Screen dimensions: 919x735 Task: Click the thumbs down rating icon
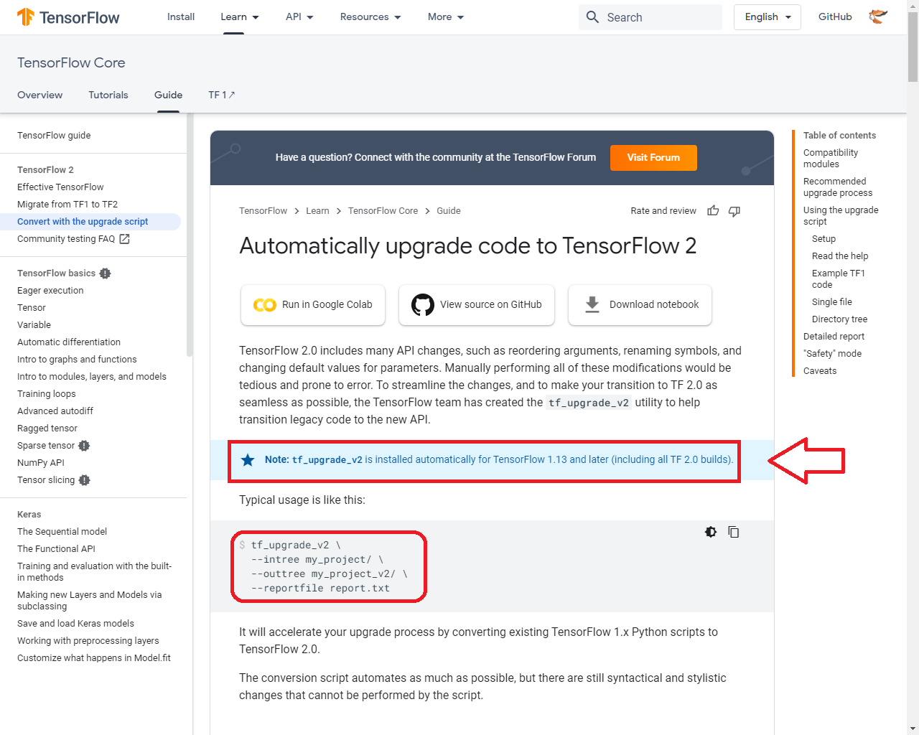(734, 210)
